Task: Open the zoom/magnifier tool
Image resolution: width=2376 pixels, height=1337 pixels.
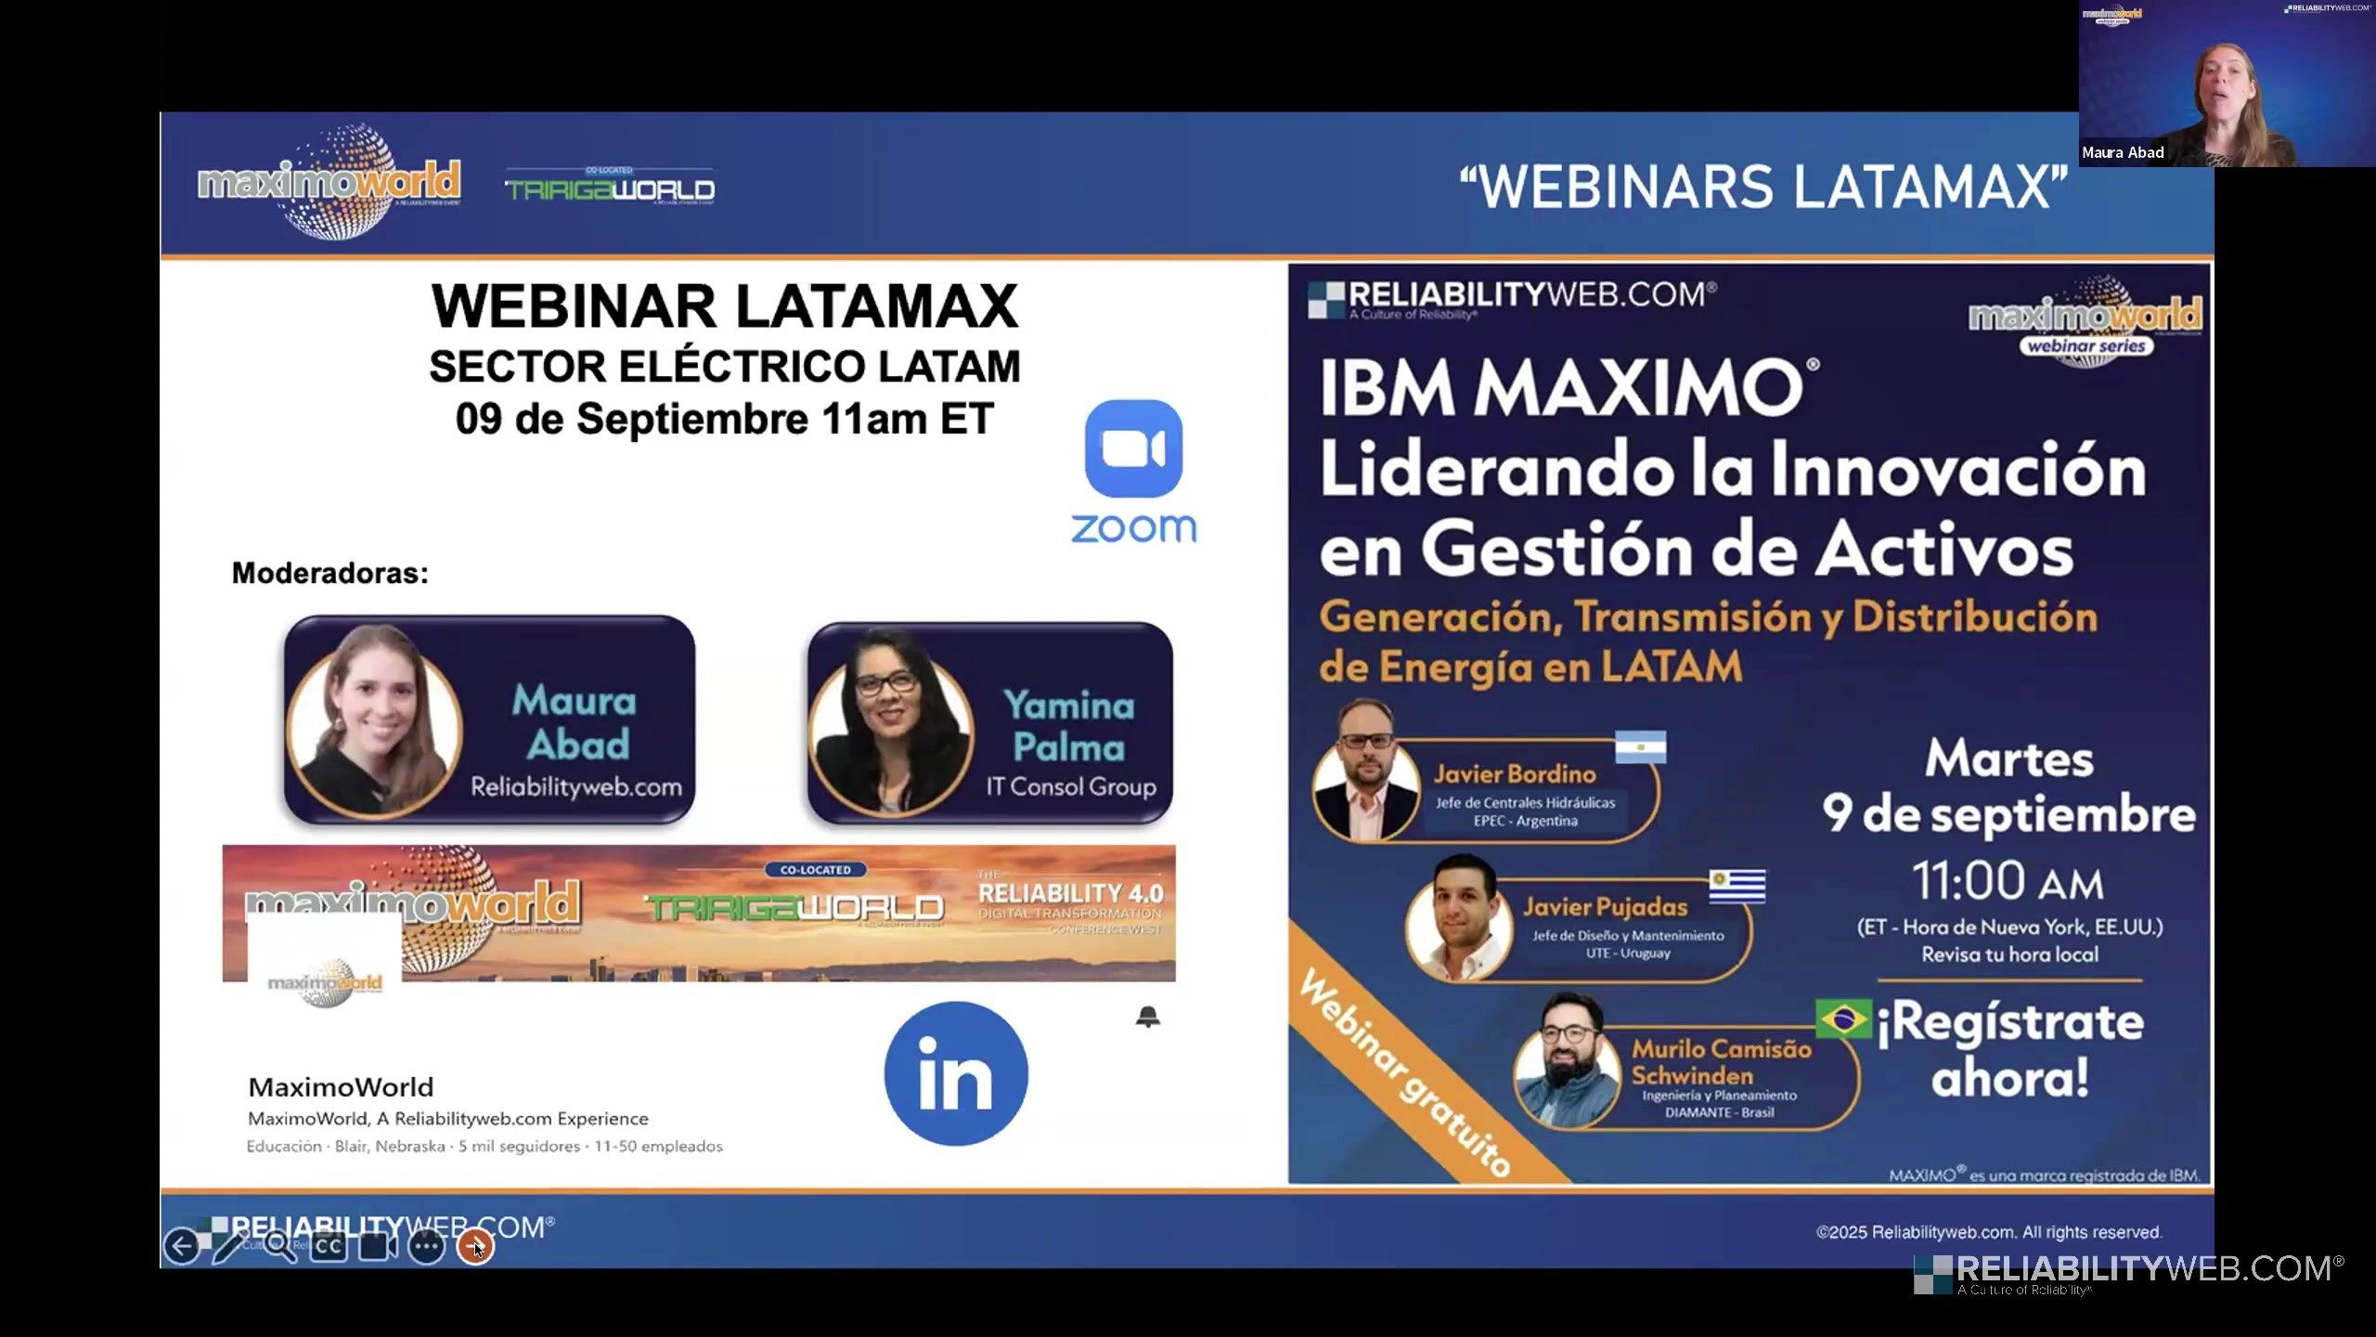Action: 281,1247
